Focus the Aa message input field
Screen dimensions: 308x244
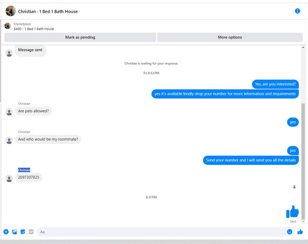tap(161, 232)
